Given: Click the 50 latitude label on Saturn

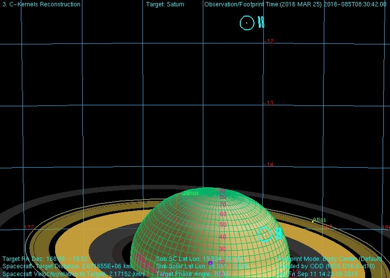Looking at the screenshot, I should pos(223,224).
